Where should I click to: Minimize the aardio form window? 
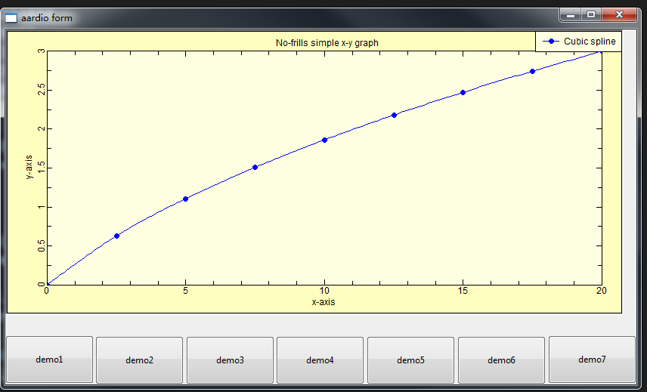pyautogui.click(x=571, y=15)
